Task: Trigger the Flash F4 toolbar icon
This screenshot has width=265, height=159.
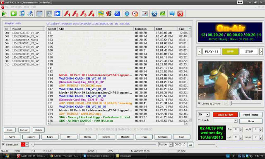Action: (x=92, y=14)
